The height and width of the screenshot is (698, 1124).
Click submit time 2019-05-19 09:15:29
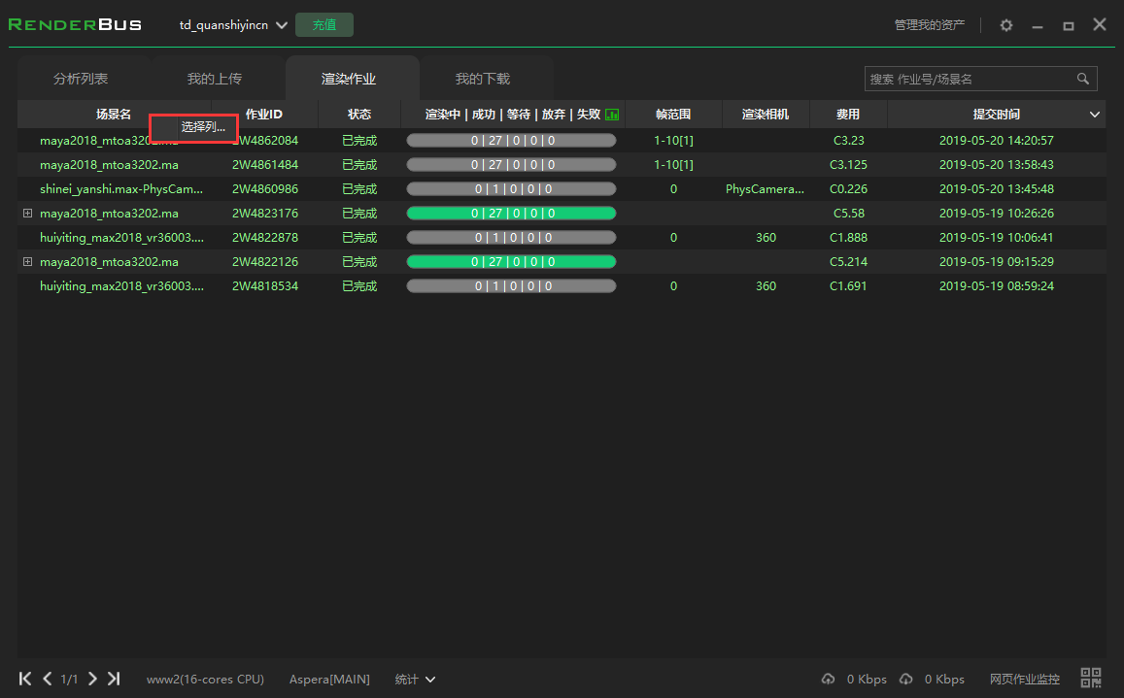(x=997, y=261)
